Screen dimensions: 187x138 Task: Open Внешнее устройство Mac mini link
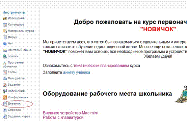[70, 113]
